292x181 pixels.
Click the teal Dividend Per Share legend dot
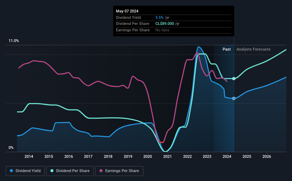[x=52, y=171]
